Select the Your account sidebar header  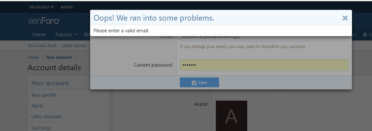pos(50,83)
